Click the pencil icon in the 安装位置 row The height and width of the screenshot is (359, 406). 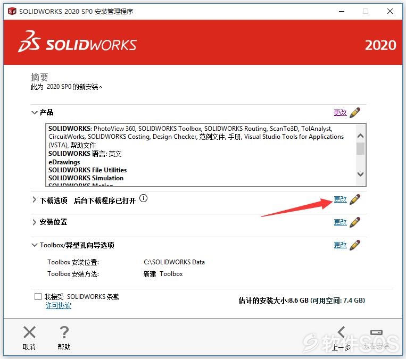[x=355, y=222]
